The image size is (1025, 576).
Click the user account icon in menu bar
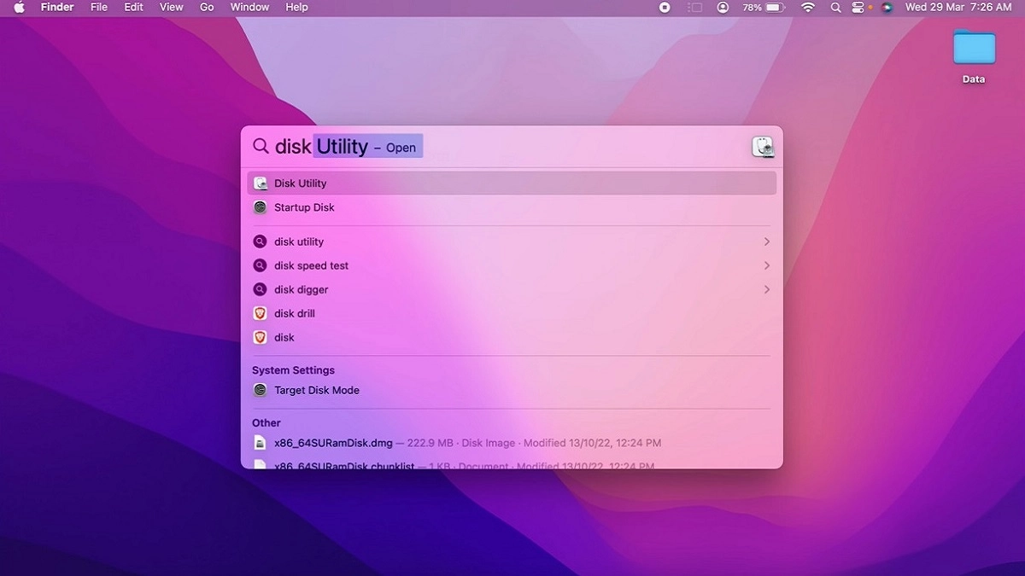point(723,7)
